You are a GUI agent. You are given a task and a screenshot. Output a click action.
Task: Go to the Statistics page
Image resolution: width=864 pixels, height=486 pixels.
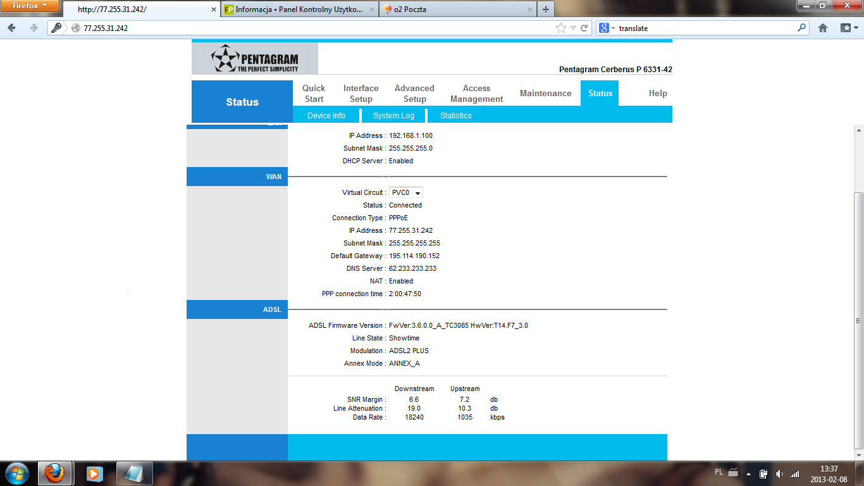455,116
